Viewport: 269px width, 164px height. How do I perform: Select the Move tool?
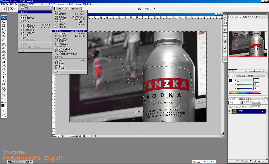click(x=3, y=22)
